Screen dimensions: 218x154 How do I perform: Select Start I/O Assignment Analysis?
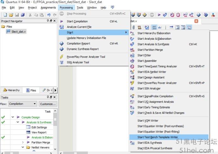[x=169, y=102]
